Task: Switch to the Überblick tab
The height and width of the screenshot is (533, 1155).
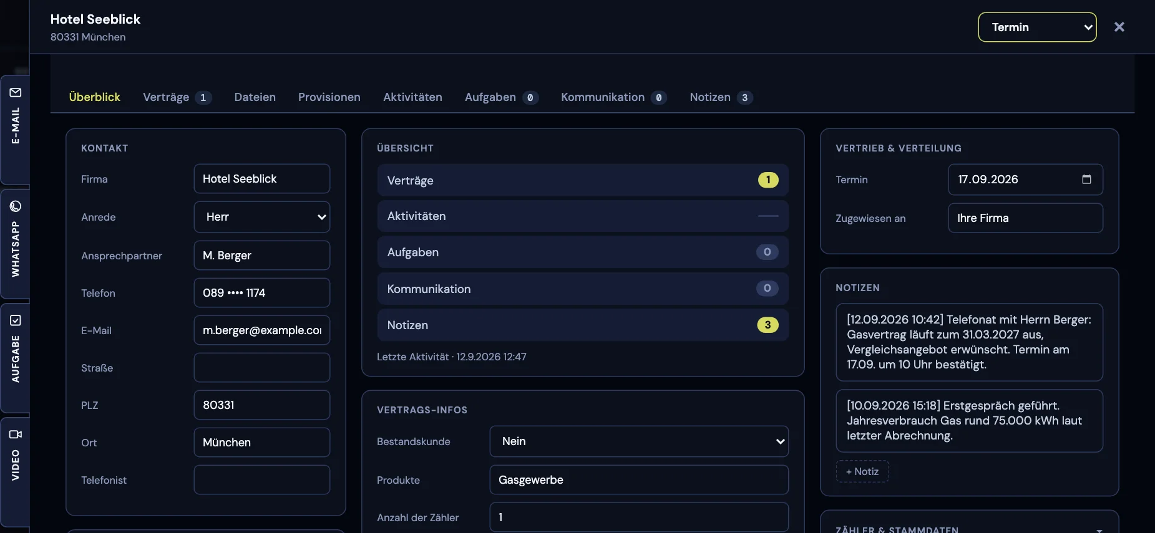Action: tap(95, 97)
